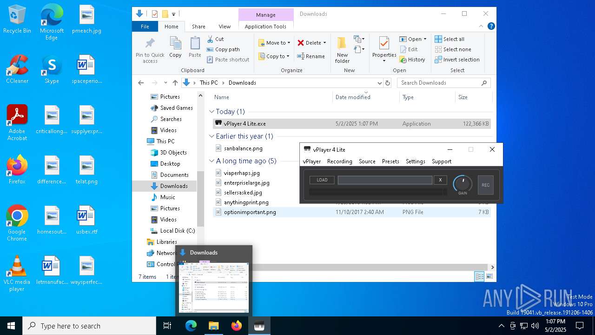Open the Recording menu in vPlayer
The image size is (595, 335).
tap(340, 161)
